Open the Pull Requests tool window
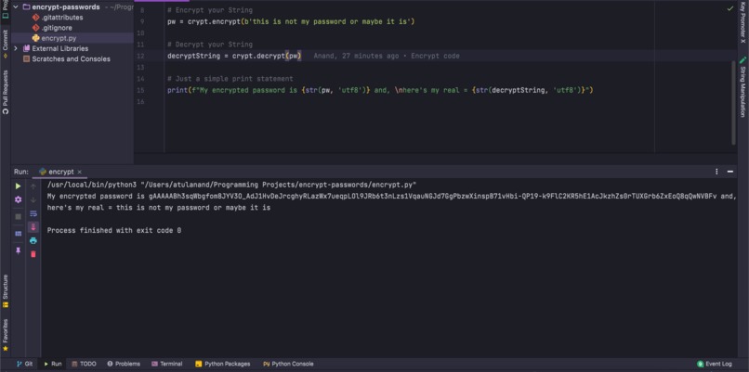Viewport: 749px width, 372px height. [x=6, y=92]
